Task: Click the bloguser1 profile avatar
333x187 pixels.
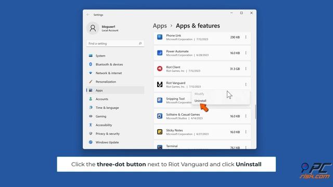Action: coord(93,28)
